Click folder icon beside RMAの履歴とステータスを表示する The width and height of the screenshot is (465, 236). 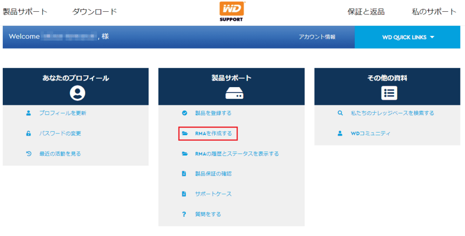click(185, 154)
